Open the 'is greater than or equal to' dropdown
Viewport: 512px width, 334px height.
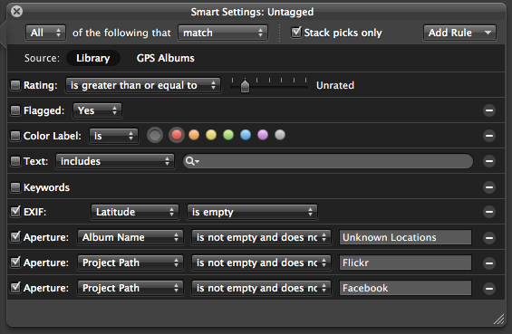(x=142, y=85)
